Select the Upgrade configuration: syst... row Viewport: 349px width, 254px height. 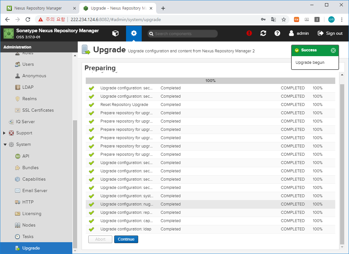coord(210,196)
